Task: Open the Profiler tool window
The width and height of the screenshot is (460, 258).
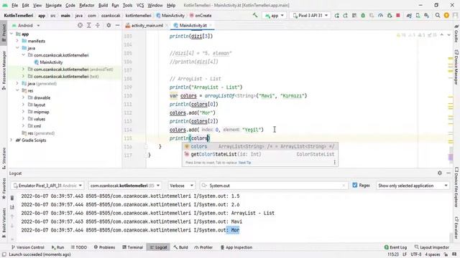Action: click(x=203, y=247)
